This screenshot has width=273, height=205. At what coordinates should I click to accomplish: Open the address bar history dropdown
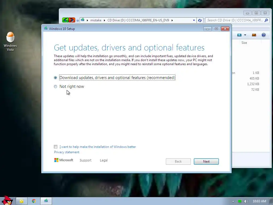[194, 20]
